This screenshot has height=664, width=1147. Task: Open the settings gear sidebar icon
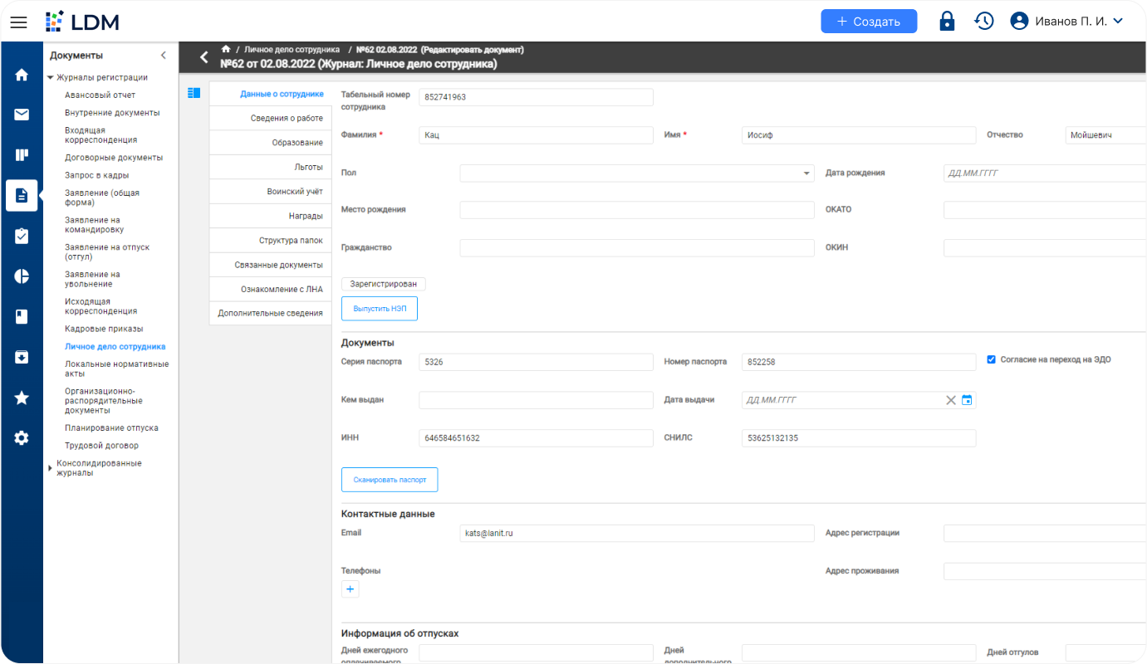click(22, 437)
